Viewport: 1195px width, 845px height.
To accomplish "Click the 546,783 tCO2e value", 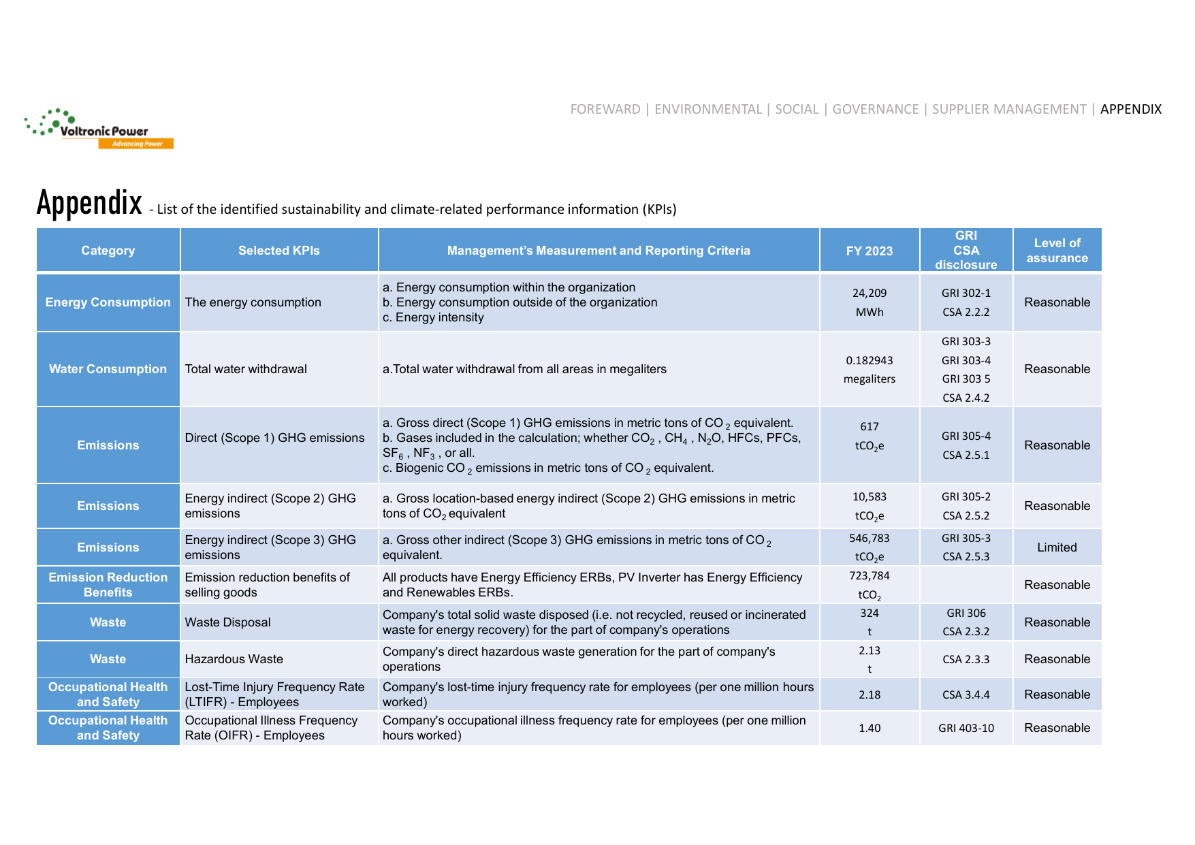I will pos(870,547).
